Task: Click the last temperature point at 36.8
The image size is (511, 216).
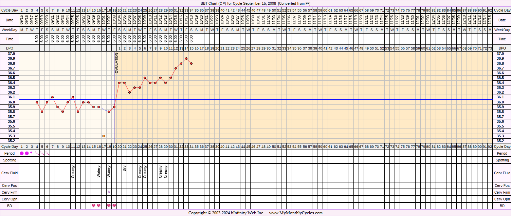Action: pos(191,63)
